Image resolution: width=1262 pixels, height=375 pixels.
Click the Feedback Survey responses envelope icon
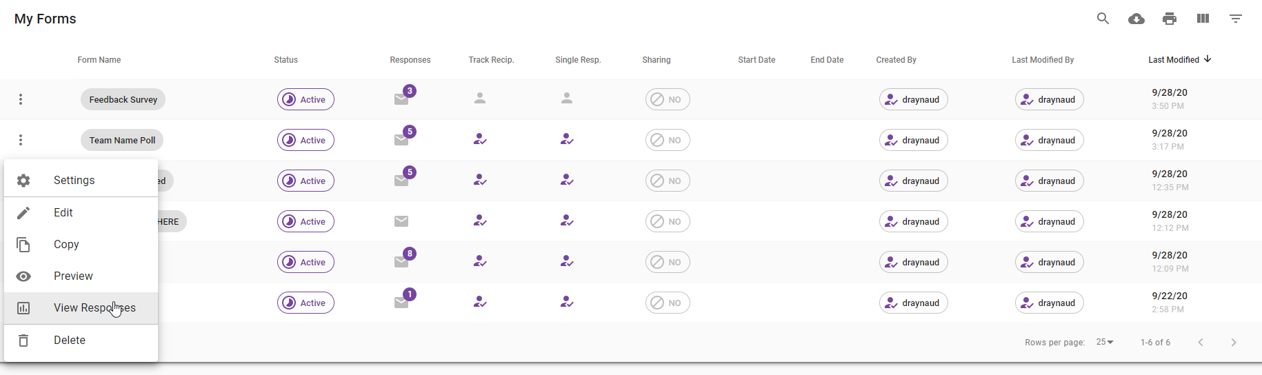click(x=402, y=99)
